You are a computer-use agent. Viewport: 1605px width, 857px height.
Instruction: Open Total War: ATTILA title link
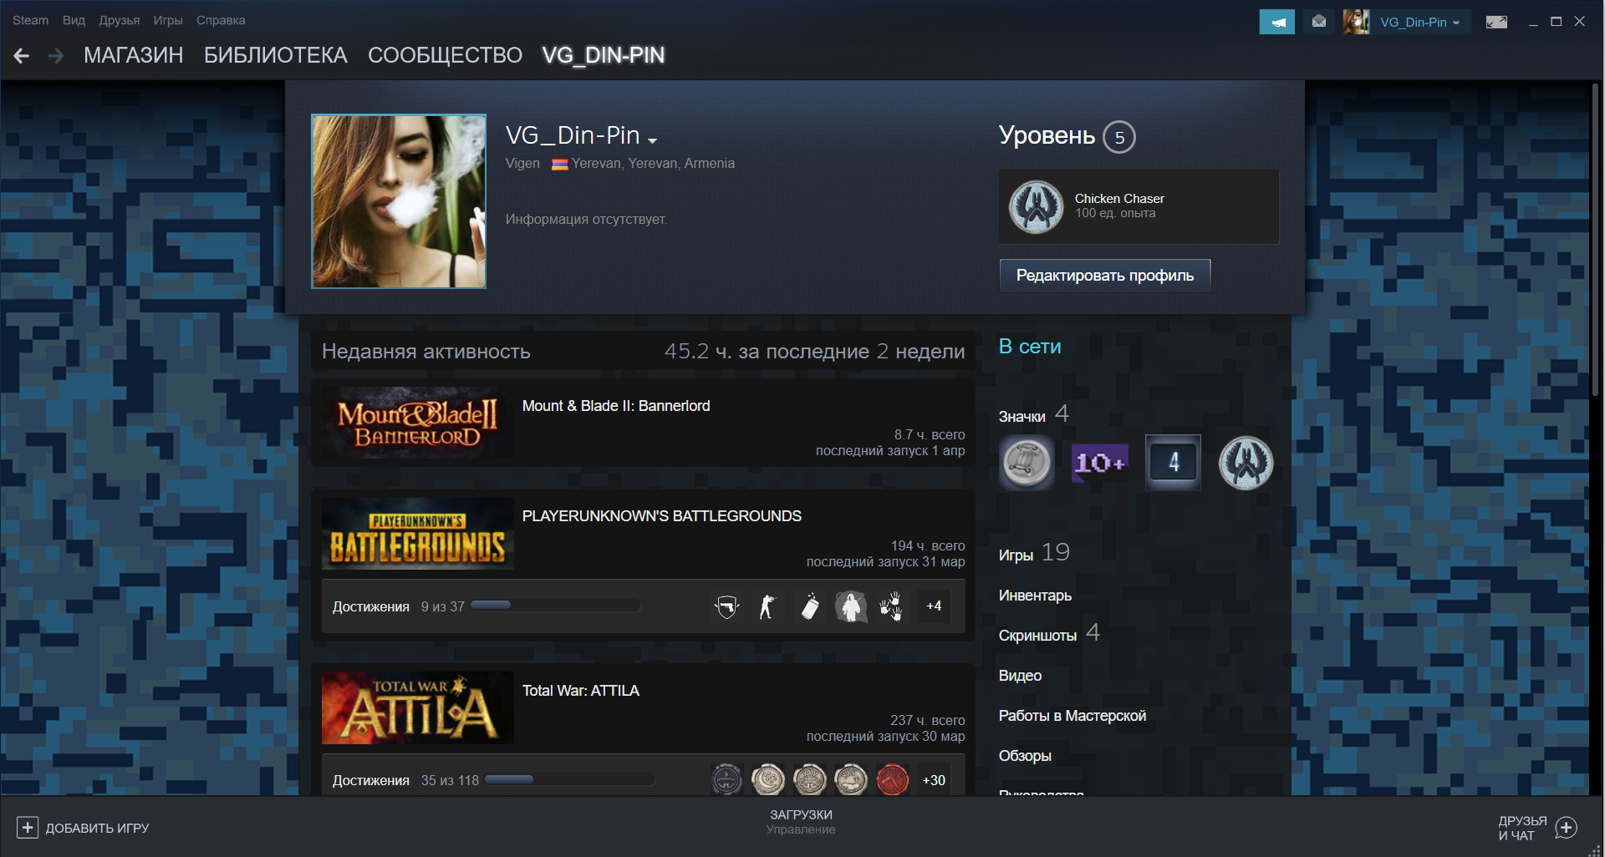581,691
